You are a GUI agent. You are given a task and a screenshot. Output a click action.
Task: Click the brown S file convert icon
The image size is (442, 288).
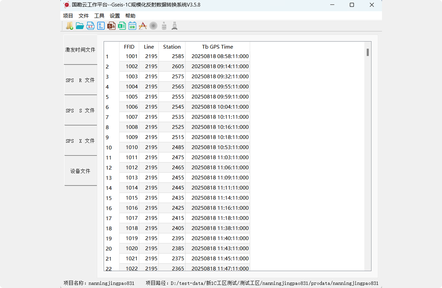point(111,26)
